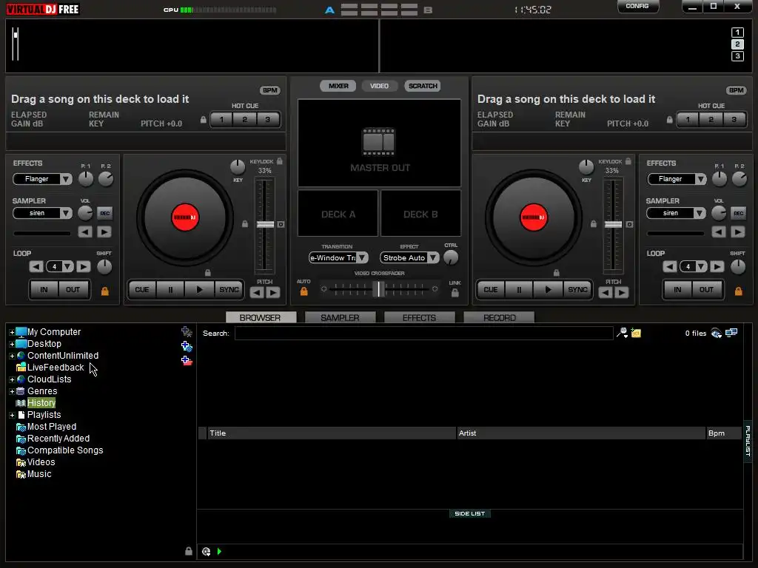The width and height of the screenshot is (758, 568).
Task: Play the right deck
Action: pyautogui.click(x=549, y=290)
